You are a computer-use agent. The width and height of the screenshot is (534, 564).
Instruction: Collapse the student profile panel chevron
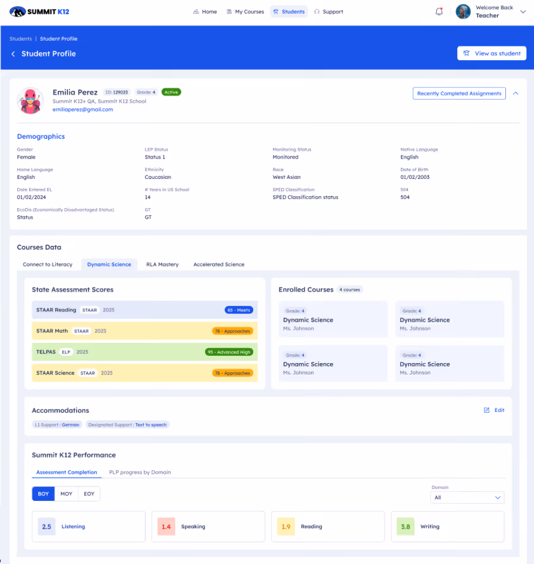tap(516, 93)
